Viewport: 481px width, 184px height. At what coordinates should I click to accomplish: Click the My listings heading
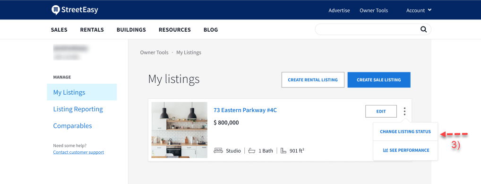tap(174, 79)
